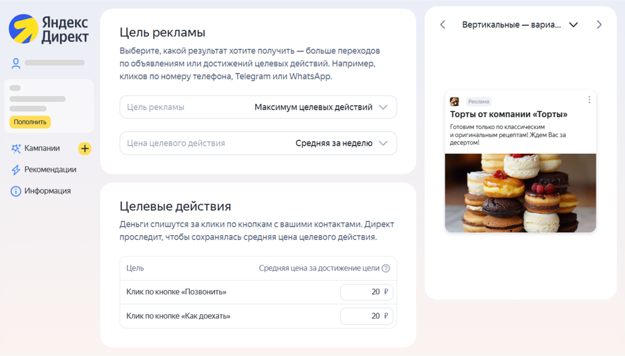Click the plus icon to add campaign
Image resolution: width=625 pixels, height=356 pixels.
click(x=84, y=148)
